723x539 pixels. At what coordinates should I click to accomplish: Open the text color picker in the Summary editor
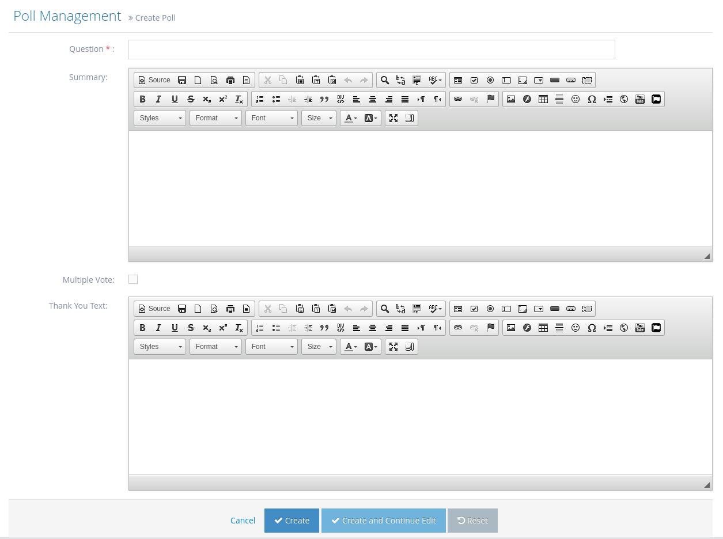350,118
